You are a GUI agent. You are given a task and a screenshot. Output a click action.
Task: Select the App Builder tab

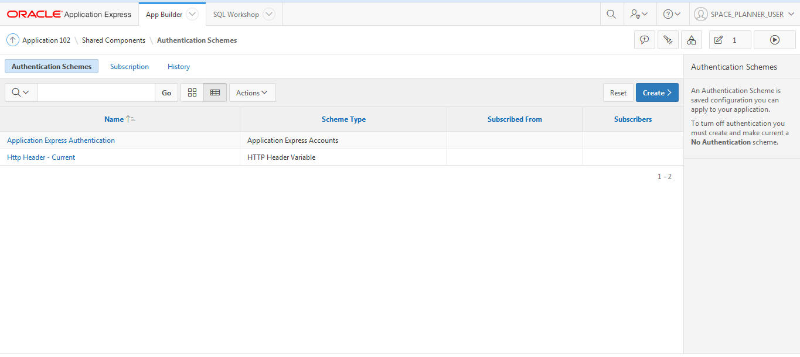(164, 15)
